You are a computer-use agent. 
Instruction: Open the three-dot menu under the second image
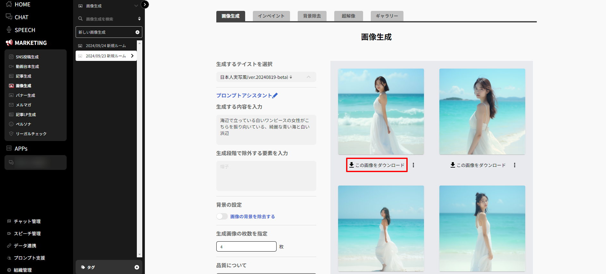click(x=514, y=165)
